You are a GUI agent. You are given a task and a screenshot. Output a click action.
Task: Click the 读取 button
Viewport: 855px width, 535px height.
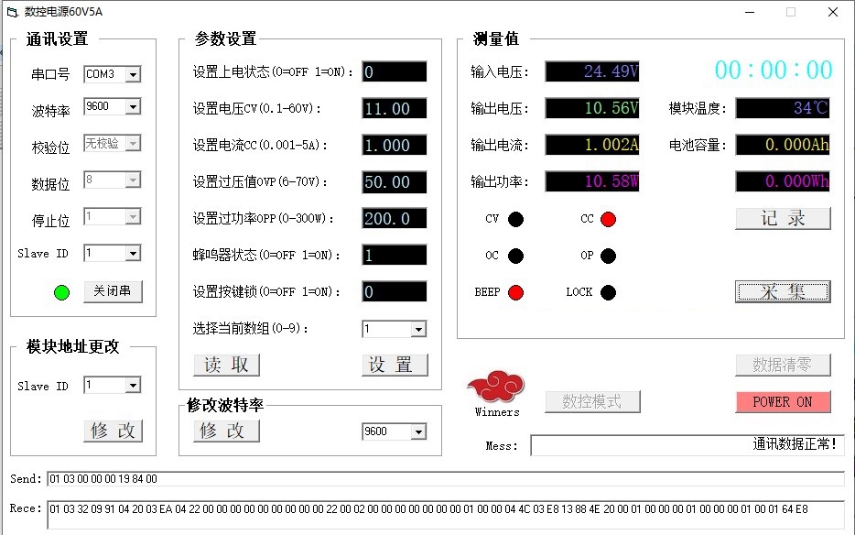click(x=226, y=365)
